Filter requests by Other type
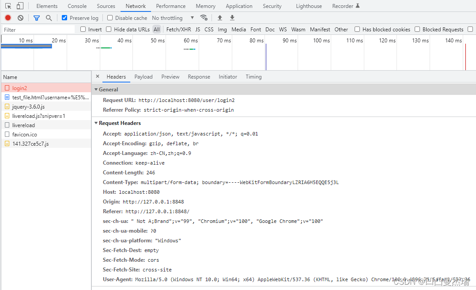This screenshot has width=476, height=290. coord(341,30)
